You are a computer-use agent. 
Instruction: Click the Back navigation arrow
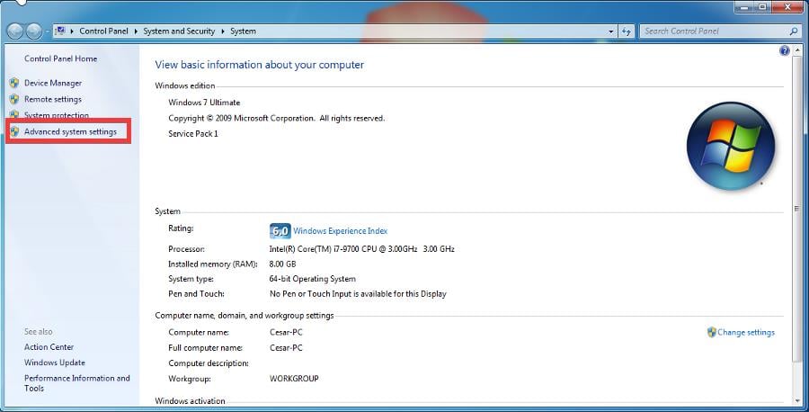[x=15, y=31]
